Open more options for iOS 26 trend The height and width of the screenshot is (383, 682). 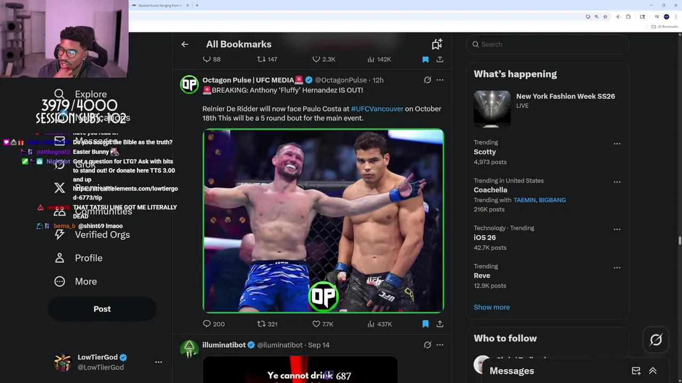[617, 229]
